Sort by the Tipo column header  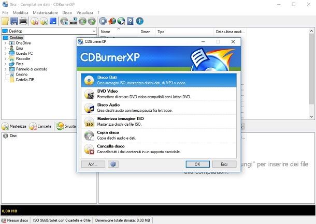click(x=184, y=32)
